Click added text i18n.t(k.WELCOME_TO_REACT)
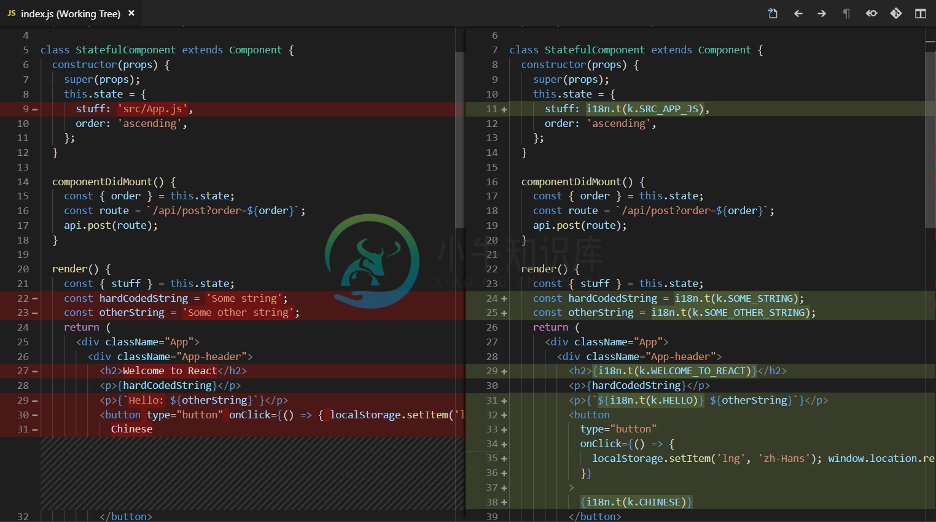The image size is (936, 522). (x=675, y=370)
